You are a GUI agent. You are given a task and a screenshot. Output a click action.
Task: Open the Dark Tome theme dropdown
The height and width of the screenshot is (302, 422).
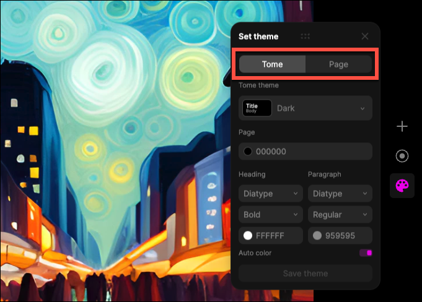click(x=306, y=108)
